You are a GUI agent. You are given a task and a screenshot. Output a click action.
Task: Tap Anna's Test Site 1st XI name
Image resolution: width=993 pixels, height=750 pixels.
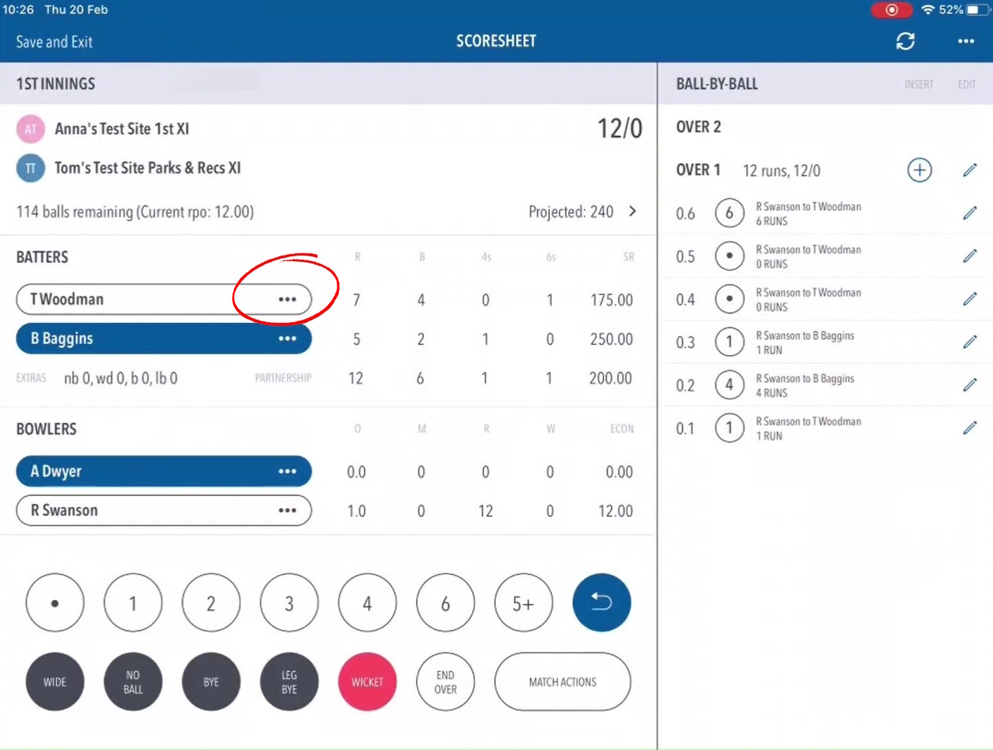pyautogui.click(x=122, y=129)
